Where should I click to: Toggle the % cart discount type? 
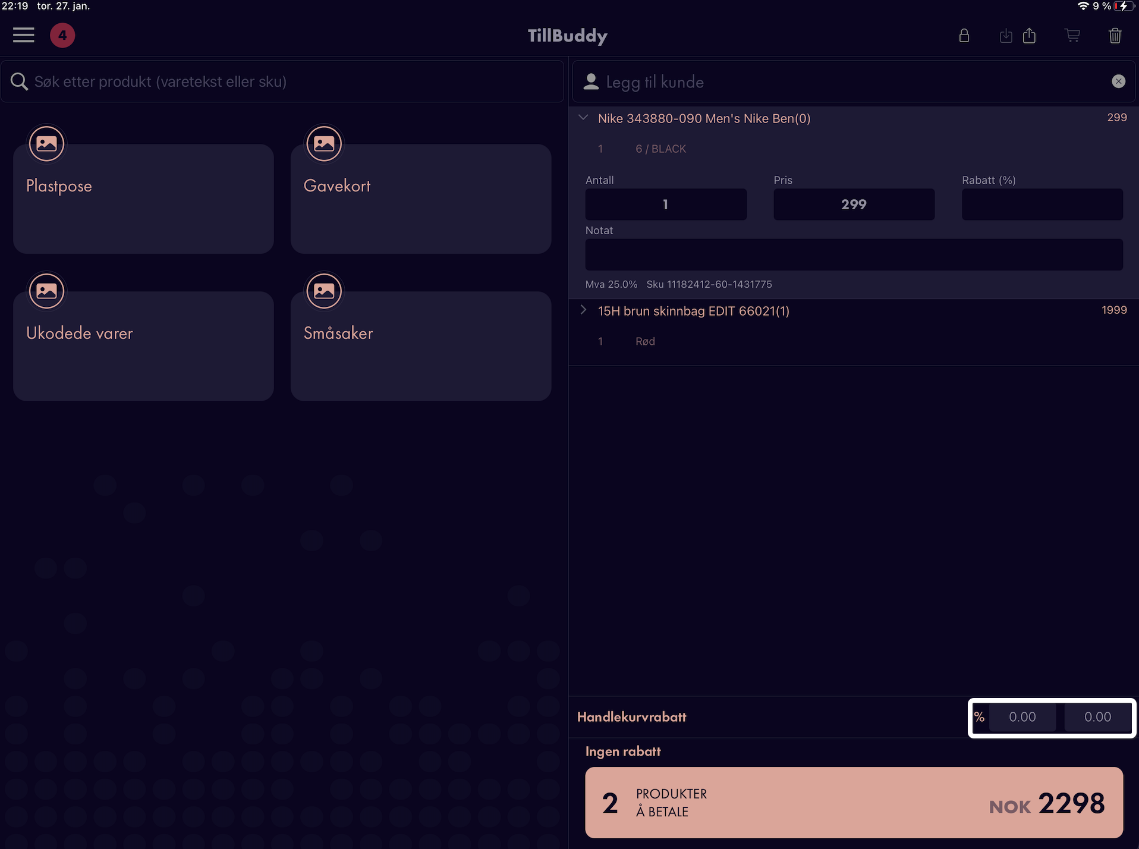(x=979, y=717)
